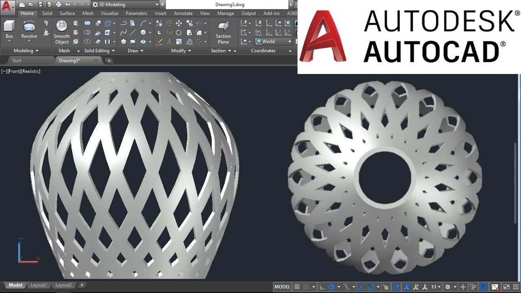Toggle object snap tracking in status bar
Screen dimensions: 521x293
[x=361, y=287]
